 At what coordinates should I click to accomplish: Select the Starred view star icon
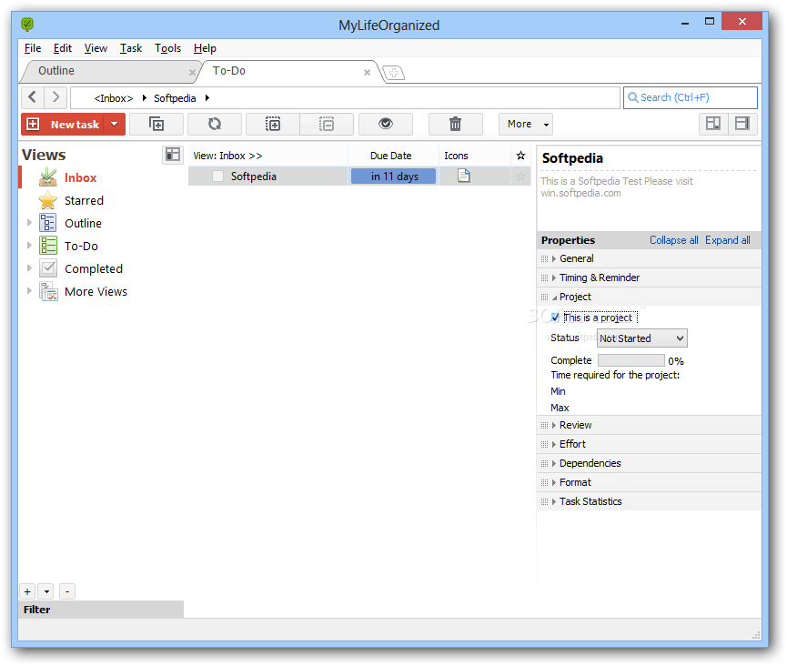(x=47, y=200)
